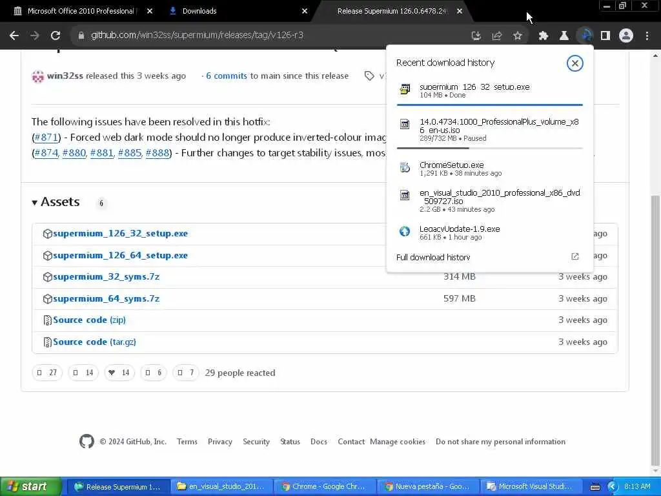Open the 6 commits link

pyautogui.click(x=227, y=76)
